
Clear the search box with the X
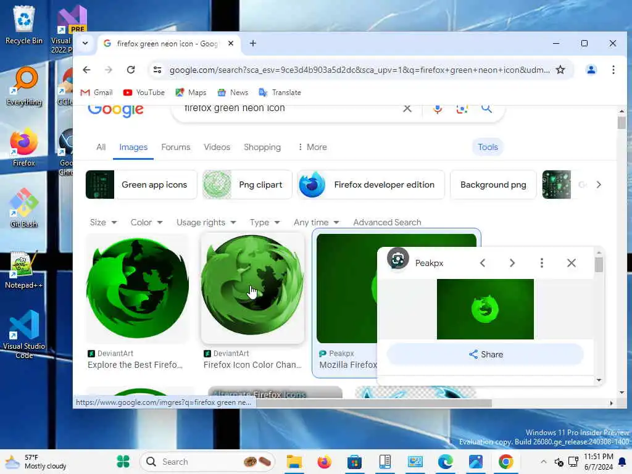coord(407,108)
